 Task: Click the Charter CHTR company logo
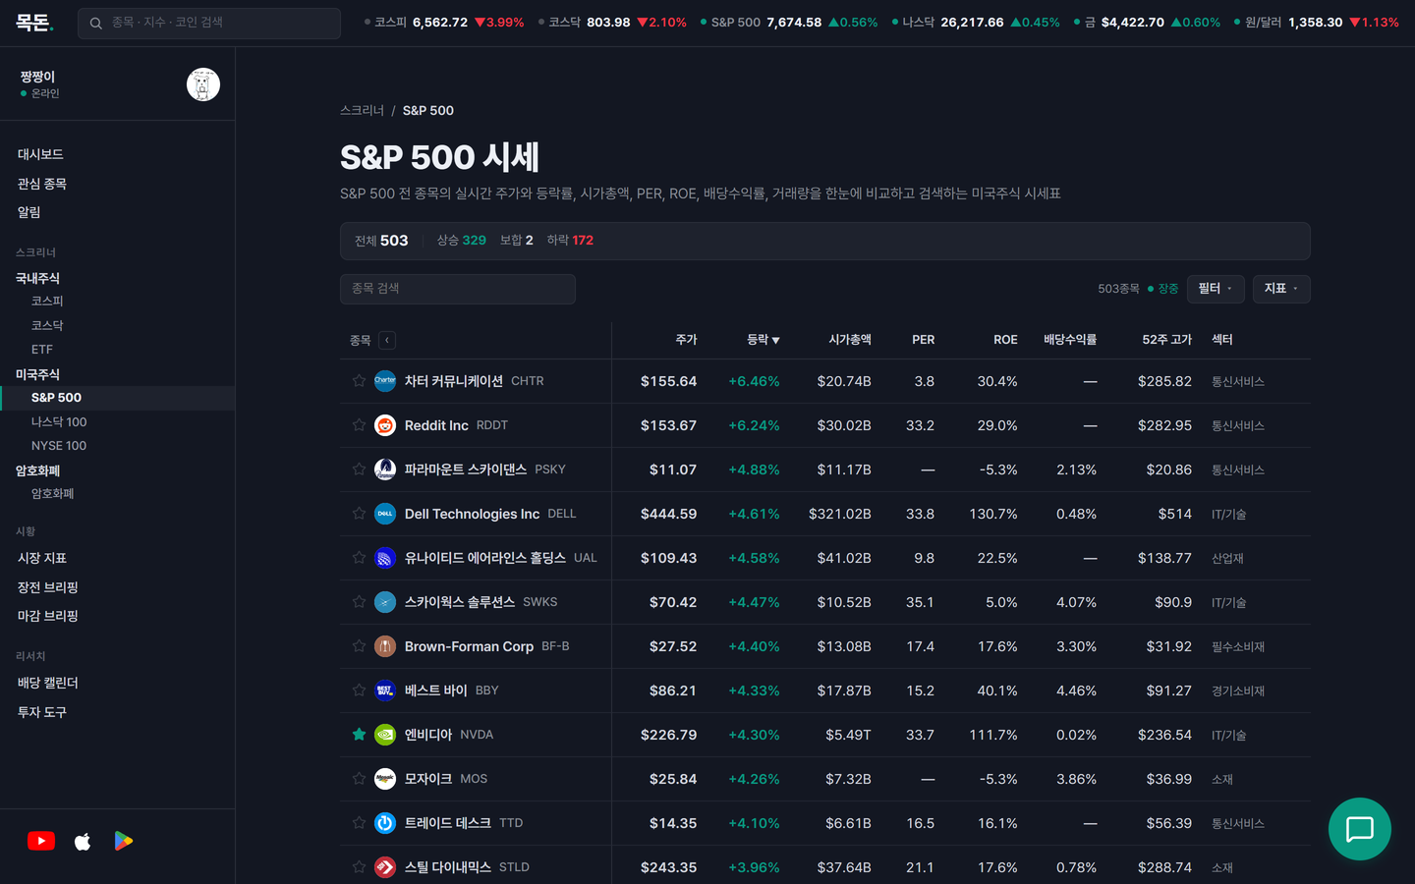point(385,381)
